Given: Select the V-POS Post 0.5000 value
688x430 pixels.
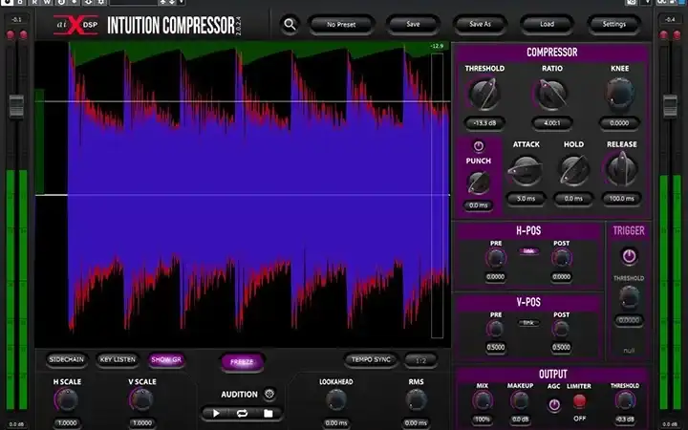Looking at the screenshot, I should point(561,348).
